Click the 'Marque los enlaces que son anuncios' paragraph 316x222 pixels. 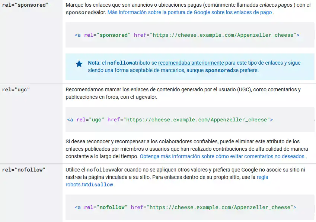(x=188, y=9)
